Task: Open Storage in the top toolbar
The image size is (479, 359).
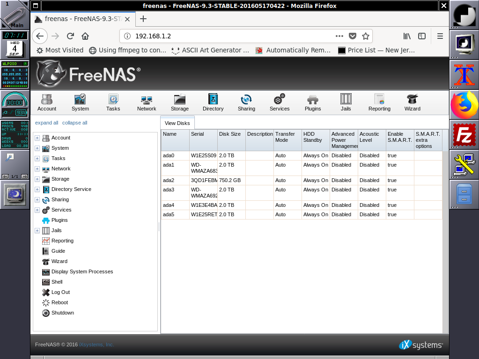Action: click(x=180, y=103)
